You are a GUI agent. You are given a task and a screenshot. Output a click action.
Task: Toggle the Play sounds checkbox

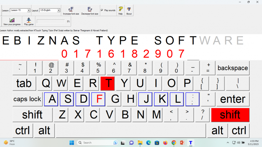pyautogui.click(x=102, y=10)
